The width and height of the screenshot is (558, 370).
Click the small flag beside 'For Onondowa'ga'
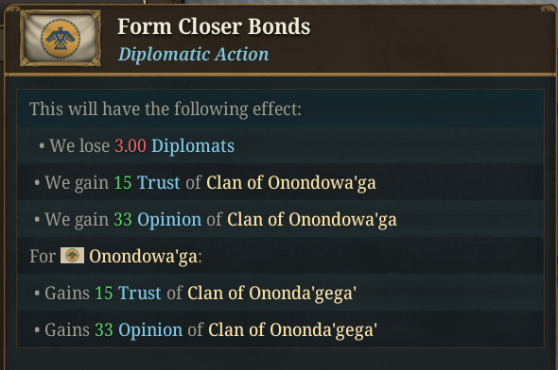[x=72, y=256]
